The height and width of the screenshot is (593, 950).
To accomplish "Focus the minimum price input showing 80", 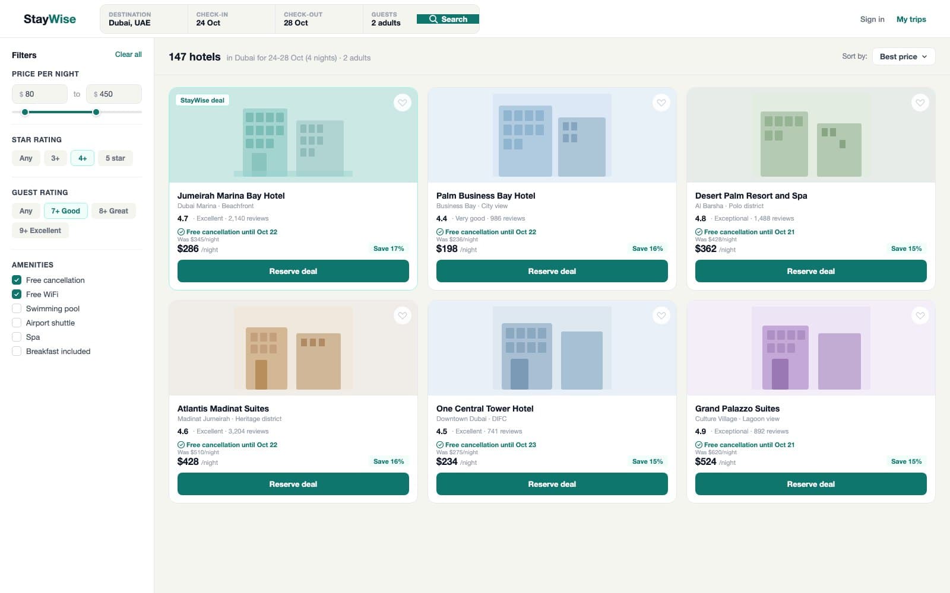I will [40, 94].
